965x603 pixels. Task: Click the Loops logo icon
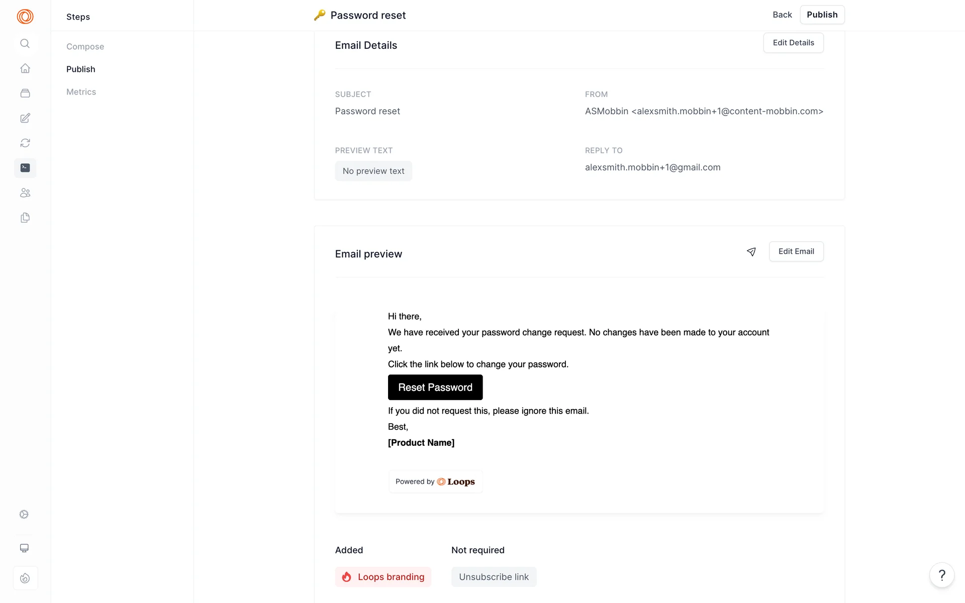coord(25,17)
